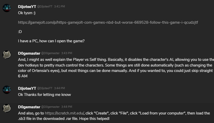Click the 'I have a PC' question message

click(x=51, y=41)
